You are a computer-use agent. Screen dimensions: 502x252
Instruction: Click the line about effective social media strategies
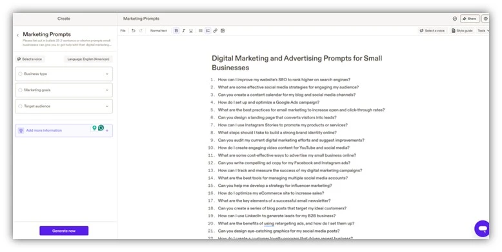[x=288, y=87]
